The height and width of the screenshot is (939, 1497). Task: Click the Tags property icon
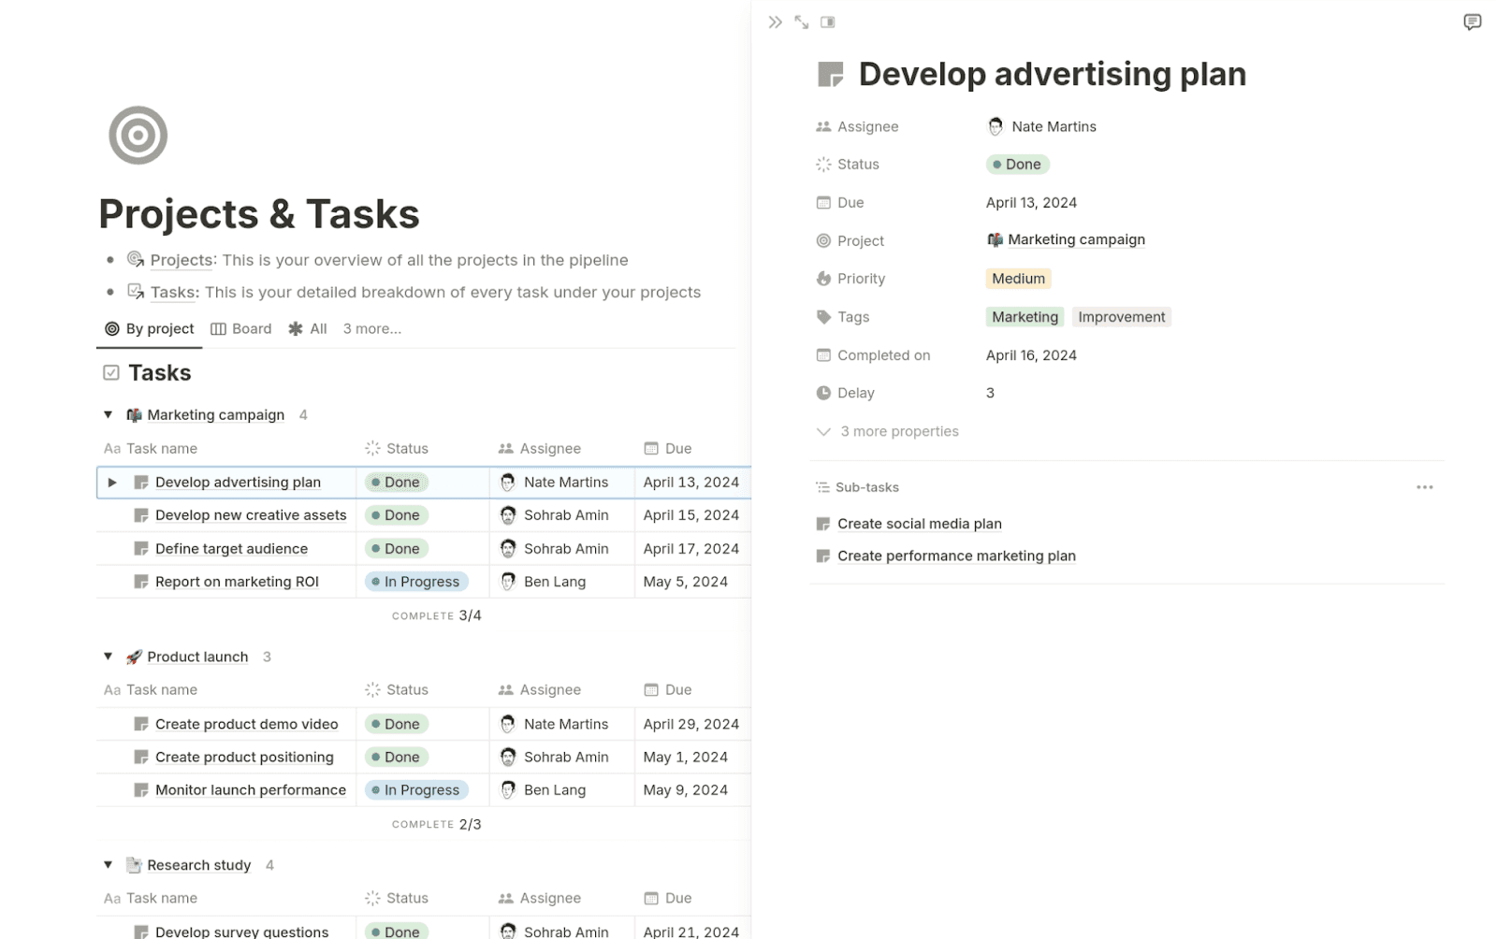point(822,316)
